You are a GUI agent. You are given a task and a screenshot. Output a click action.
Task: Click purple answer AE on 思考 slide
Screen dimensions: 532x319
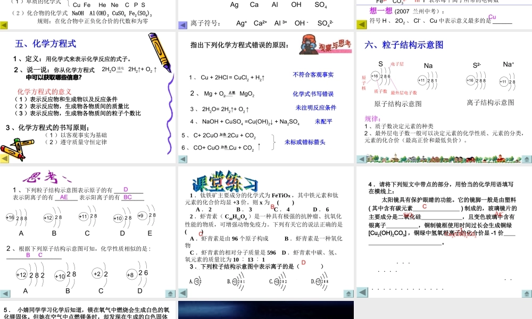[x=64, y=197]
